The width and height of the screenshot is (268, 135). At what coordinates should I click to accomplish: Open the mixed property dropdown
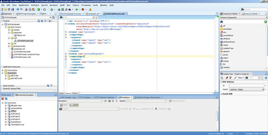click(263, 89)
